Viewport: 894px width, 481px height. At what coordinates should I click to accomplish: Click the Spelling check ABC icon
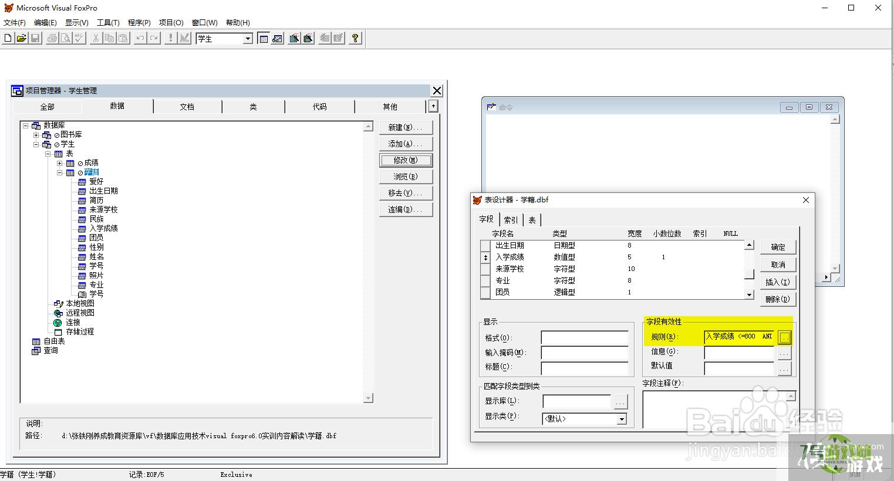coord(79,38)
